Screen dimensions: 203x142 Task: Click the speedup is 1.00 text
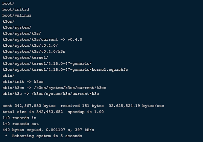pyautogui.click(x=86, y=112)
